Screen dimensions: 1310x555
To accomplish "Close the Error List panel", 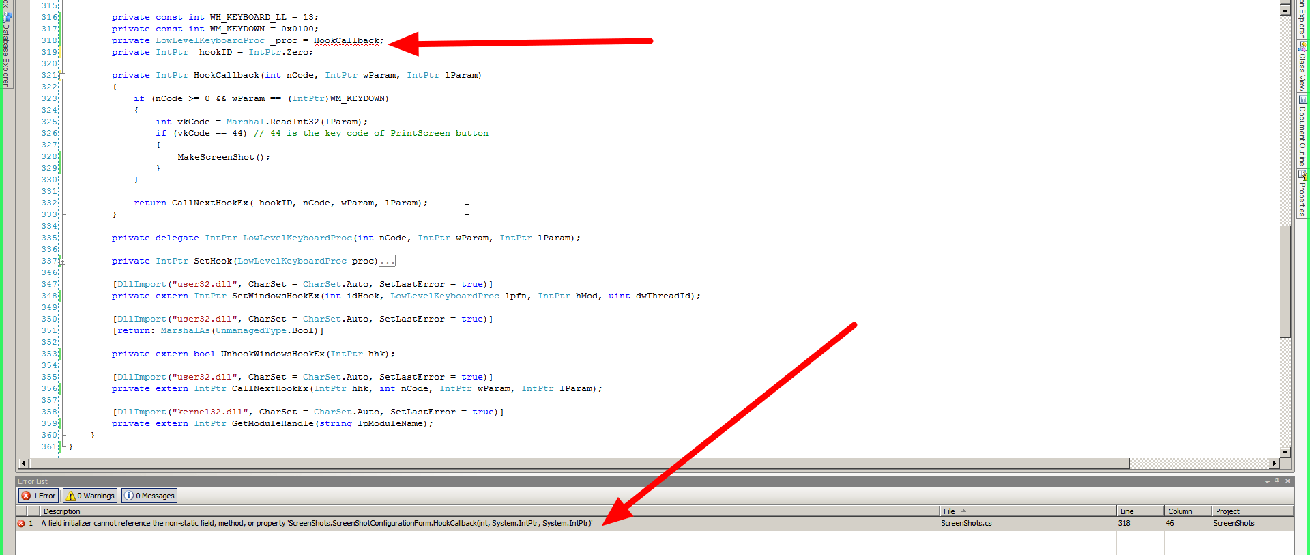I will [1288, 481].
